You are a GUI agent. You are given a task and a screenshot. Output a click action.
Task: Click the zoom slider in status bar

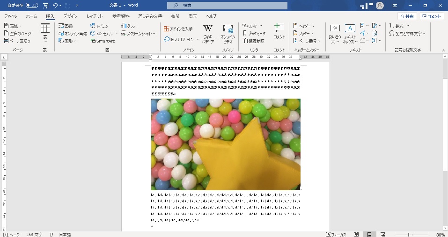coord(408,234)
